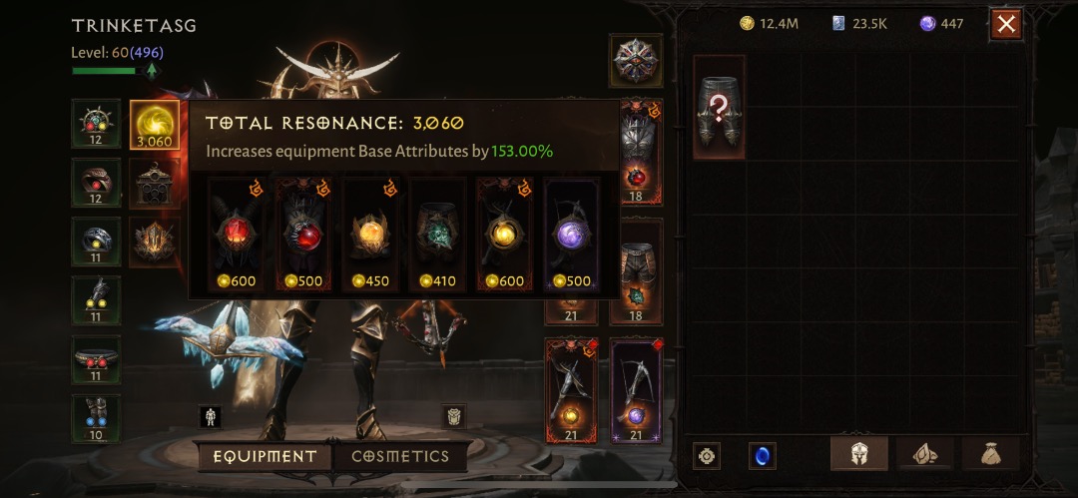
Task: Click the experience progress bar
Action: (107, 70)
